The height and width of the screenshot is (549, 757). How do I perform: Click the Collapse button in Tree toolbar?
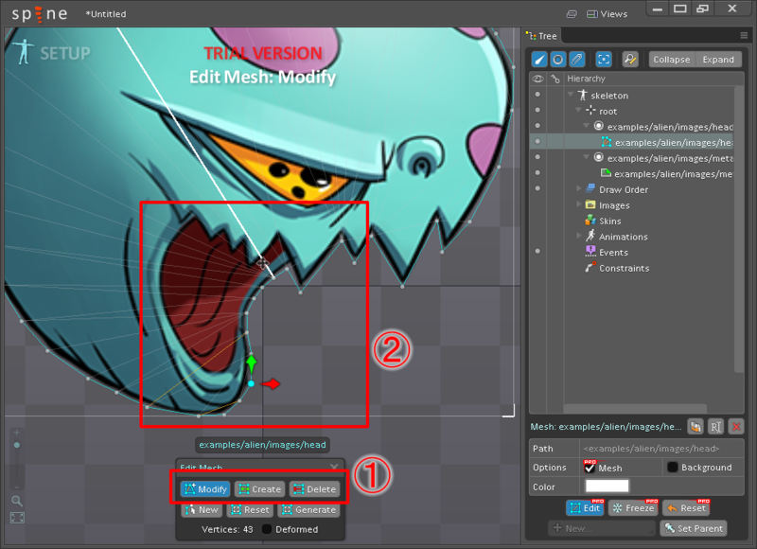pos(672,60)
